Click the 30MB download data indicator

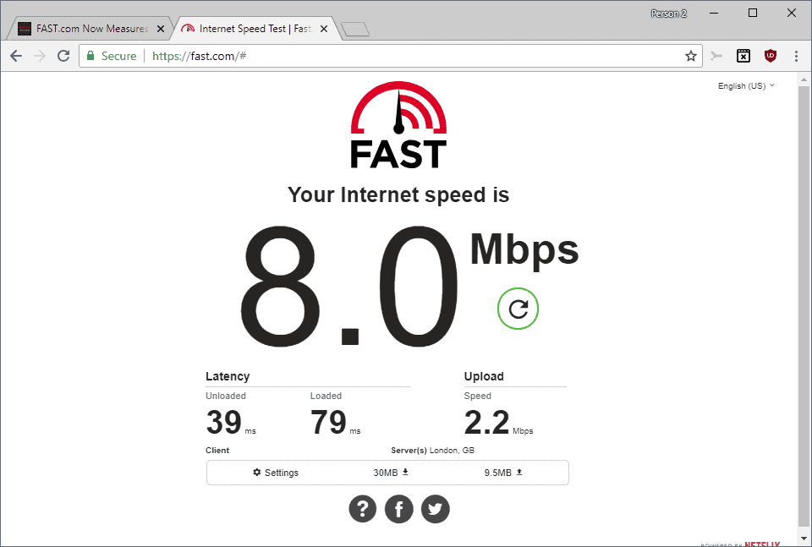click(x=391, y=473)
